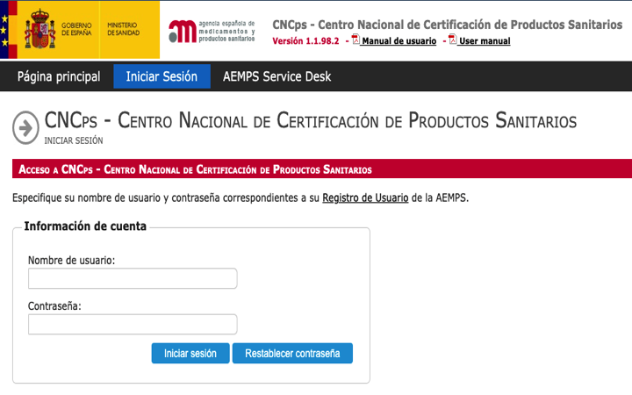
Task: Focus the Nombre de usuario field
Action: click(x=133, y=278)
